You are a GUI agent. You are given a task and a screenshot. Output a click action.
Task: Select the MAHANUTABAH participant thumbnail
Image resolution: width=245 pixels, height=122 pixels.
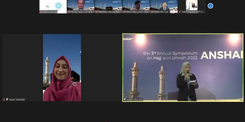[x=108, y=7]
